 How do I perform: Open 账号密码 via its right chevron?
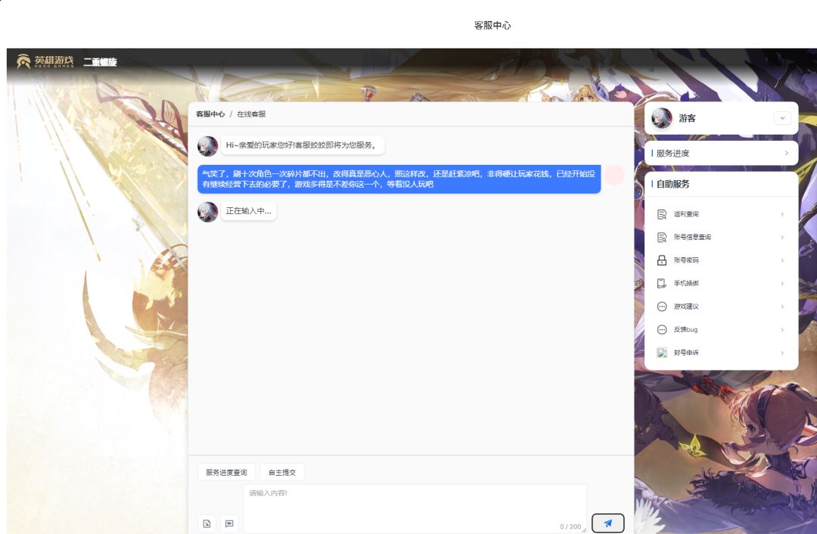coord(782,260)
